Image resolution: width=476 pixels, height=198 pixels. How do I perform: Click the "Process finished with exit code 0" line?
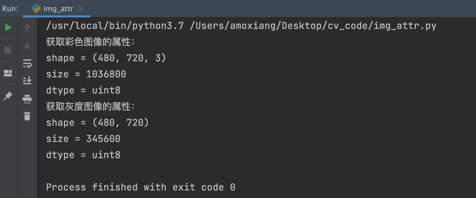tap(141, 187)
